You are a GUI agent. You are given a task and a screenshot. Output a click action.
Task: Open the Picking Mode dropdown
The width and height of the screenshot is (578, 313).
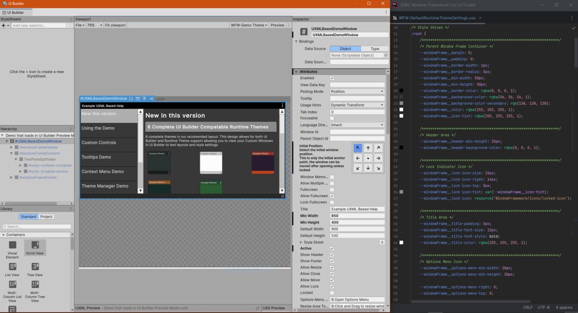point(357,91)
